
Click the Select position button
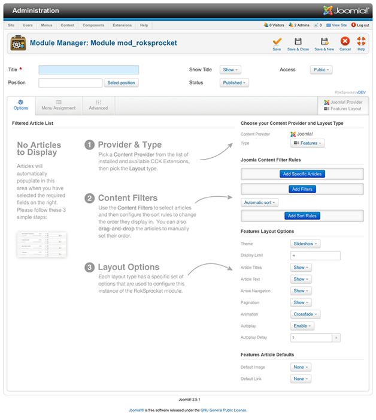[122, 83]
